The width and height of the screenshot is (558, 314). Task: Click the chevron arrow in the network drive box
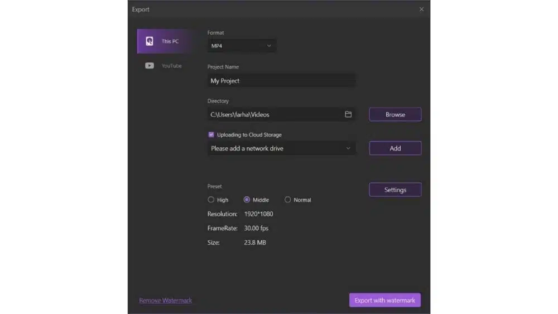348,148
